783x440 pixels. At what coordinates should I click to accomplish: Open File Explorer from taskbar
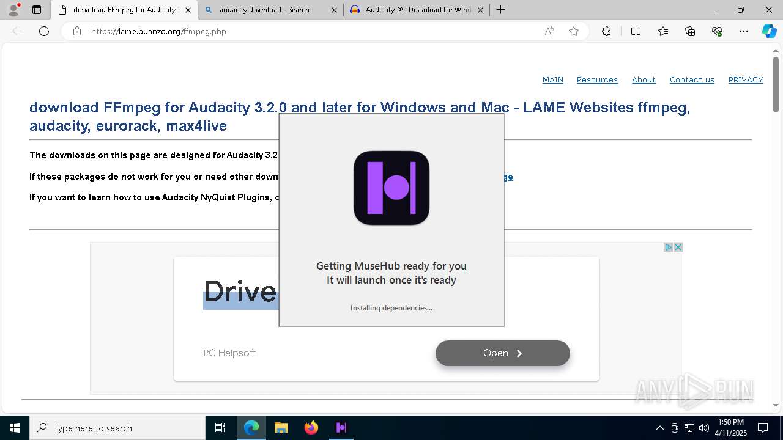click(281, 428)
